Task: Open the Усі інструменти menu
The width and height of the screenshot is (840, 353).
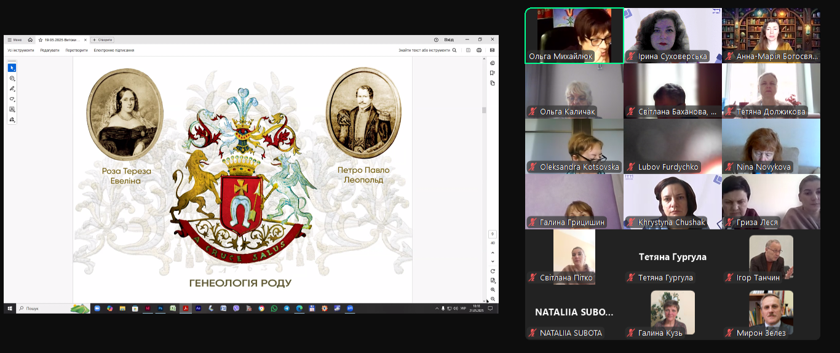Action: tap(20, 50)
